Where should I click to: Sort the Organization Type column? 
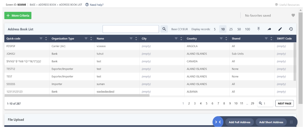[91, 39]
